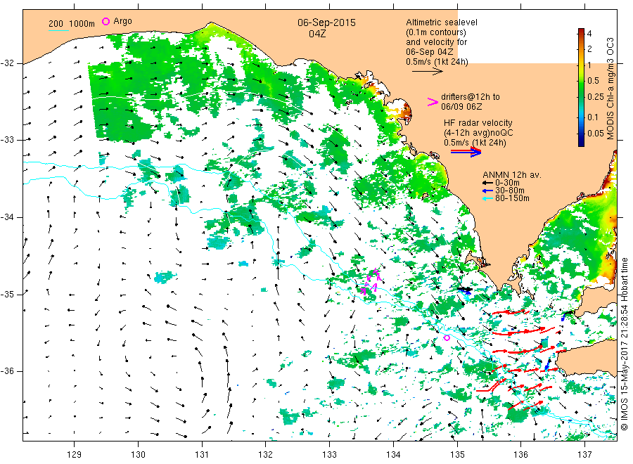Click the "(4-12h avg)noQC" legend text
This screenshot has height=464, width=633.
point(478,133)
